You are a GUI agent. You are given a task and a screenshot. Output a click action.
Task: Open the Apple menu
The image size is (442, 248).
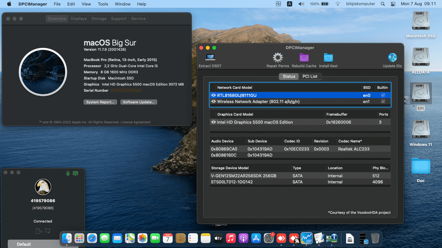[9, 4]
